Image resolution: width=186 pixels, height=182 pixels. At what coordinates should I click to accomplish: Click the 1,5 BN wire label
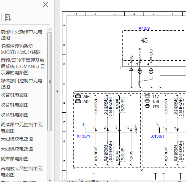[x=131, y=156]
